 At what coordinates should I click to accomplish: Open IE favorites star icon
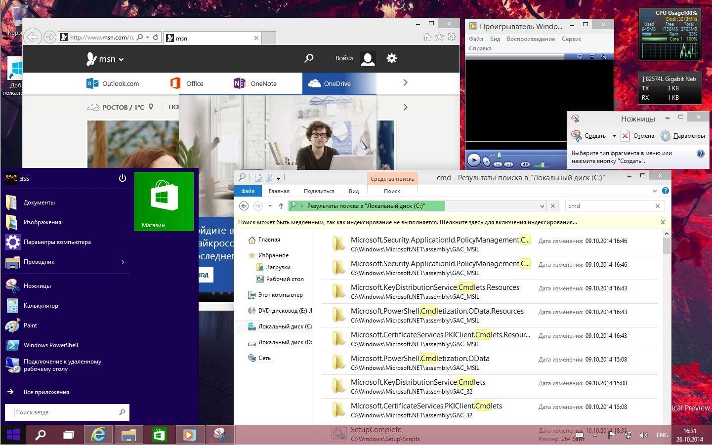pyautogui.click(x=439, y=37)
